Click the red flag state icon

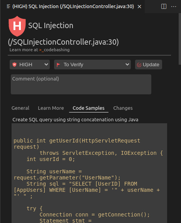click(58, 65)
